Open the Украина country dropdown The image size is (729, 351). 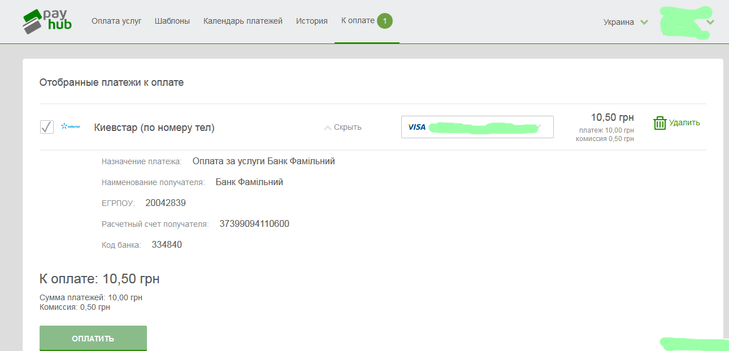point(625,22)
